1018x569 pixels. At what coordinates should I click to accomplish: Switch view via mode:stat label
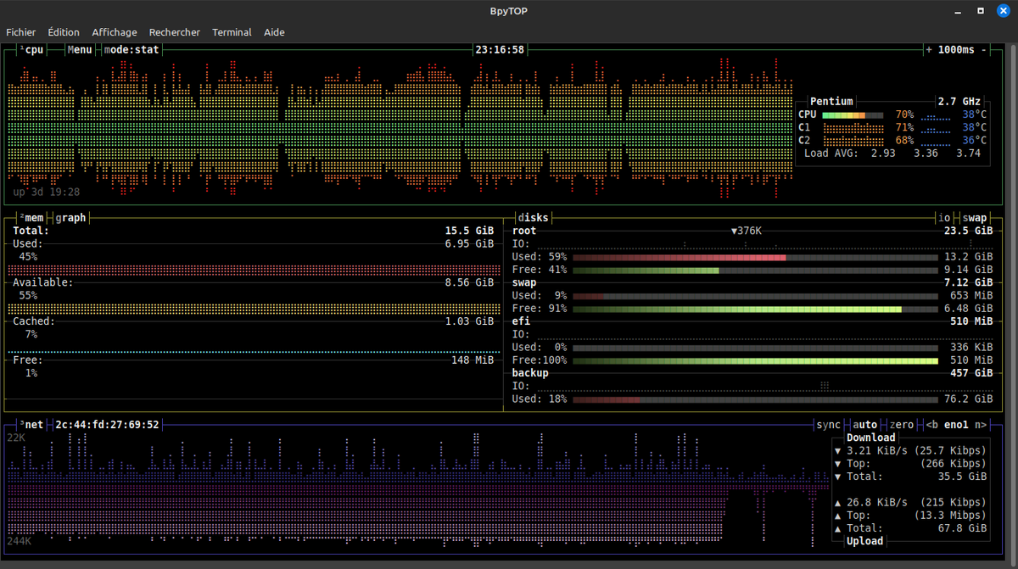pos(131,50)
